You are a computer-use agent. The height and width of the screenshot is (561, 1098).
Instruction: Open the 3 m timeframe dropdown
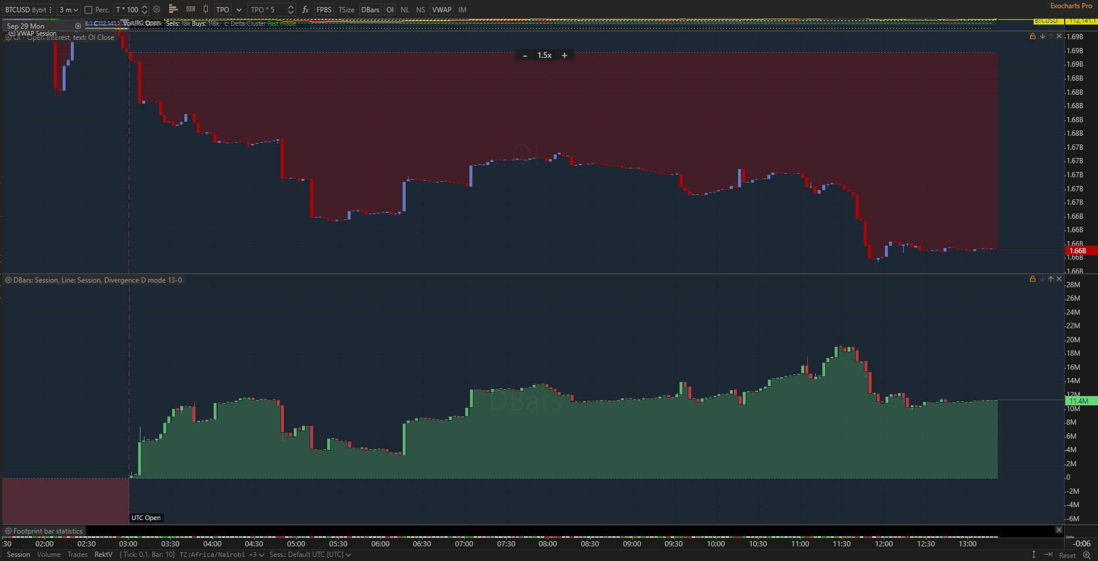(68, 9)
